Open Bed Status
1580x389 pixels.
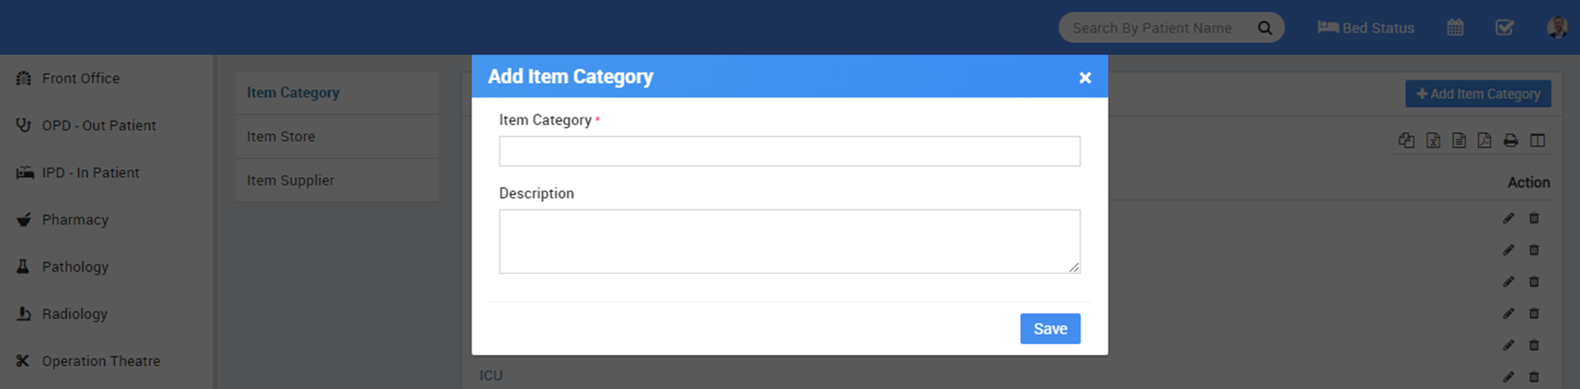[x=1366, y=28]
